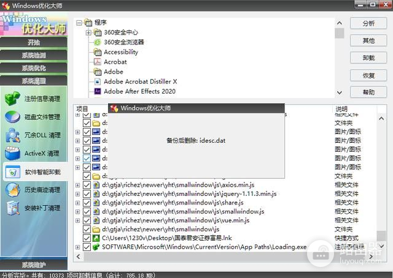Uncheck the jquery-1.11.3.min.js checkbox
This screenshot has height=278, width=393.
point(87,193)
